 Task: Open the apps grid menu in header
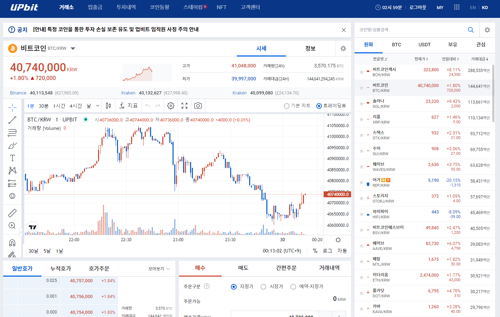[x=457, y=7]
